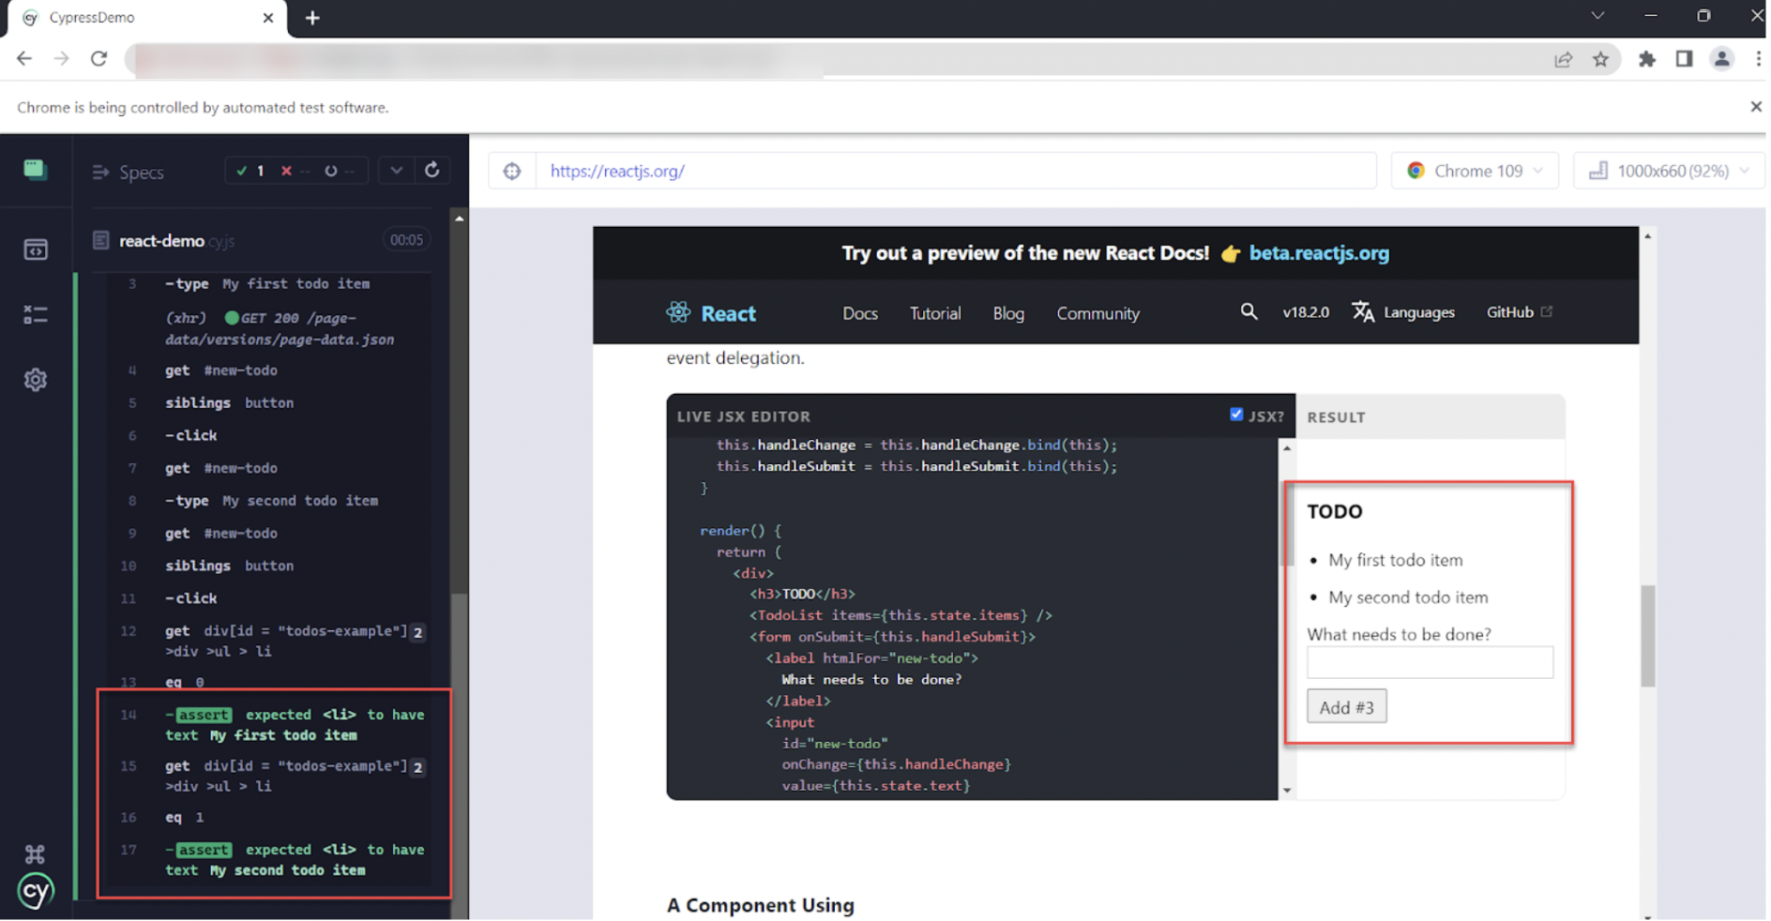Viewport: 1771px width, 921px height.
Task: Open Cypress Settings gear icon
Action: click(36, 380)
